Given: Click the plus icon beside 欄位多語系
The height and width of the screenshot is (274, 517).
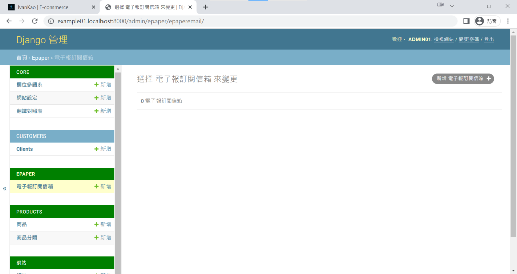Looking at the screenshot, I should click(96, 85).
